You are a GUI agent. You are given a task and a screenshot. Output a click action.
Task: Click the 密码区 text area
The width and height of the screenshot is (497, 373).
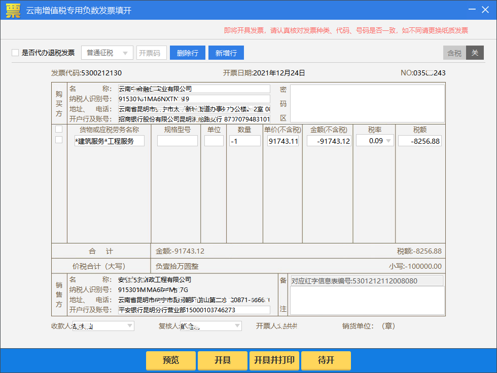[367, 103]
